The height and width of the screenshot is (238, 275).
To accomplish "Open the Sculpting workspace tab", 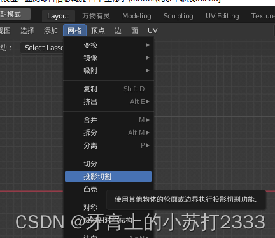I will pos(178,16).
